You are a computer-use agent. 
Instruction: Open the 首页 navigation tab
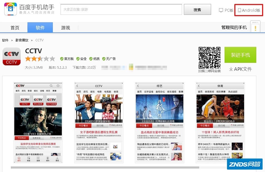point(15,28)
